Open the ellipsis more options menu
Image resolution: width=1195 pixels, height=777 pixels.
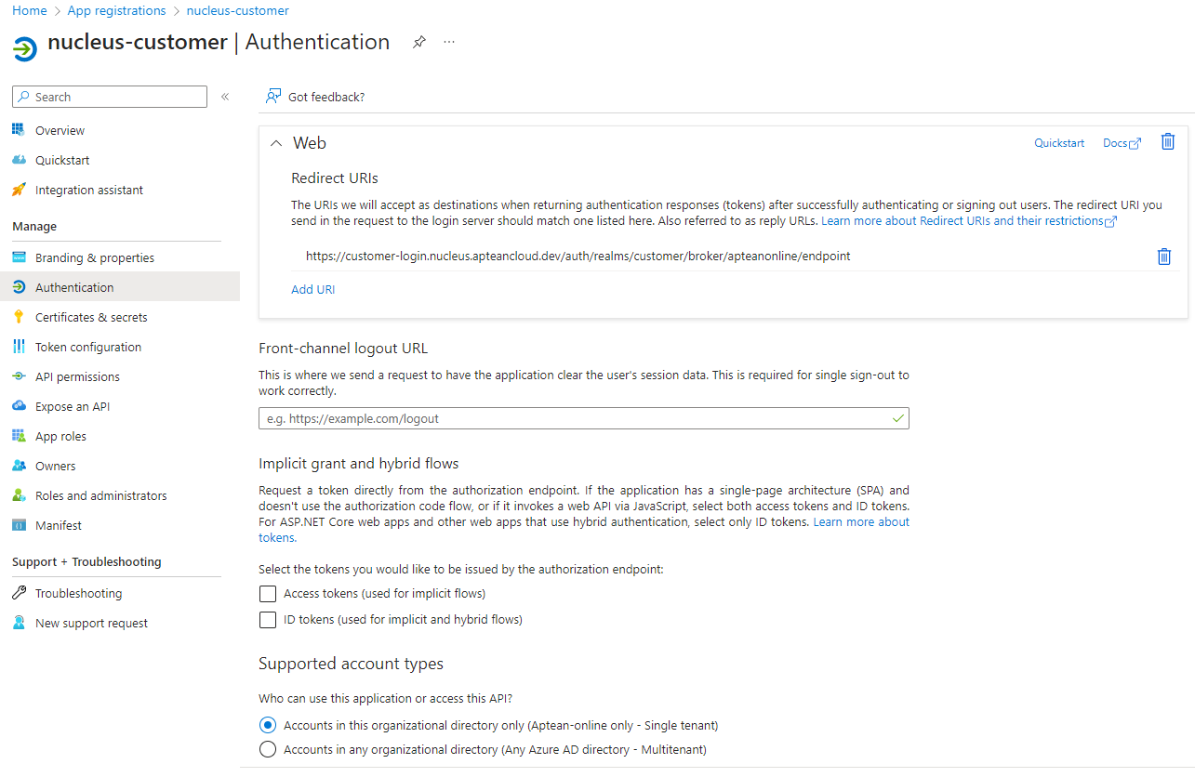click(x=449, y=43)
